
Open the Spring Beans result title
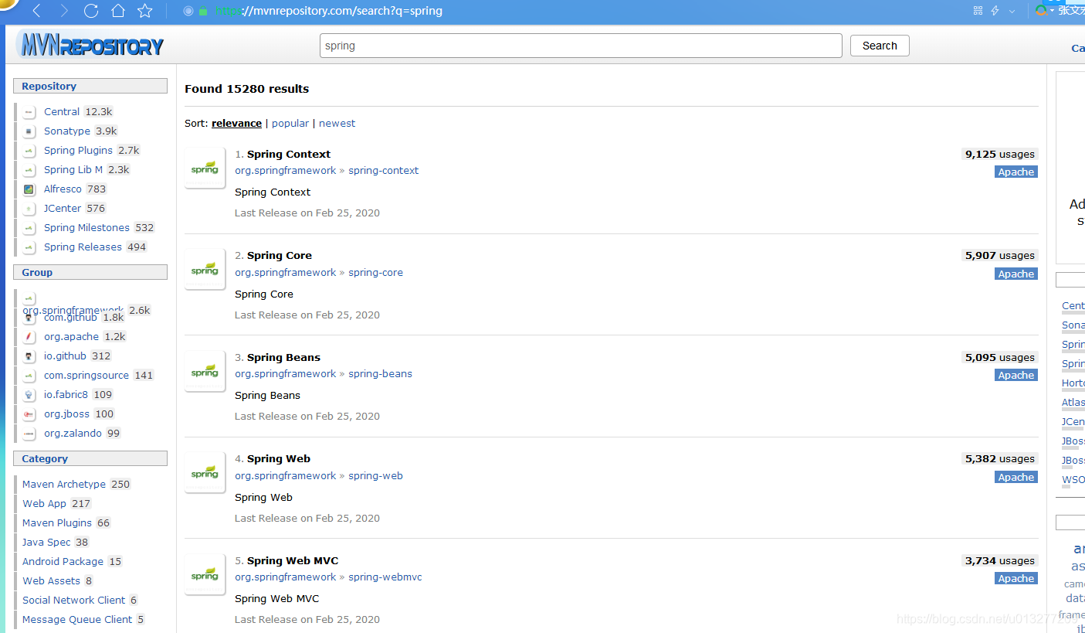pyautogui.click(x=283, y=358)
